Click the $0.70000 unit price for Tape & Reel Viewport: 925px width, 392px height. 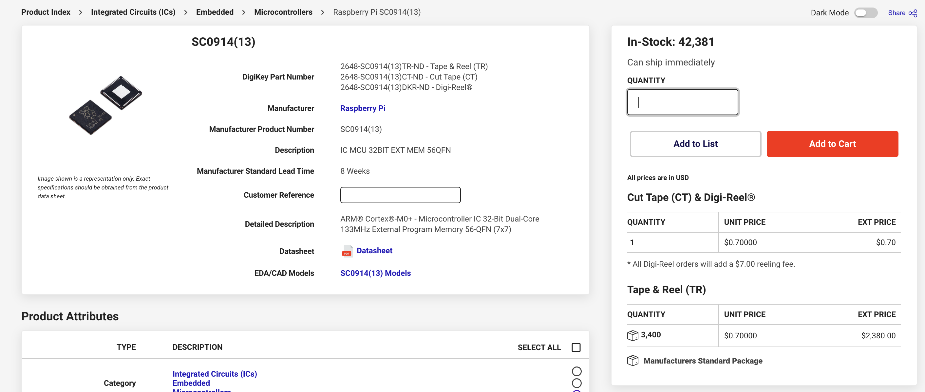click(x=740, y=336)
